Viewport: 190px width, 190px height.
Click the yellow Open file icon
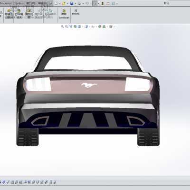[64, 3]
